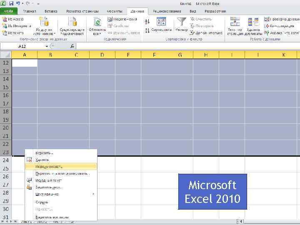The image size is (300, 225).
Task: Expand Из других источников dropdown
Action: point(55,34)
